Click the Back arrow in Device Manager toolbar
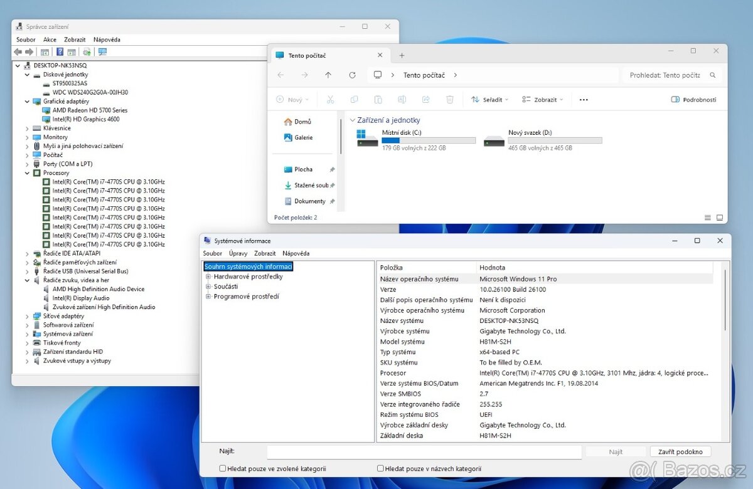Screen dimensions: 753x489 [17, 51]
